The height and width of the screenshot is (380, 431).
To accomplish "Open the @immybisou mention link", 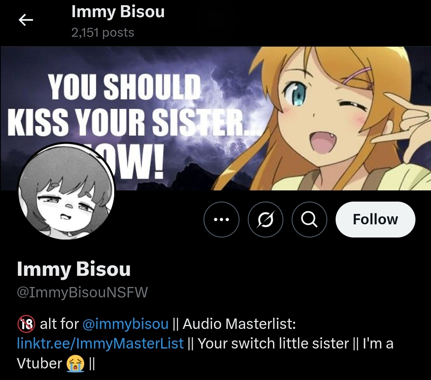I will (x=125, y=324).
